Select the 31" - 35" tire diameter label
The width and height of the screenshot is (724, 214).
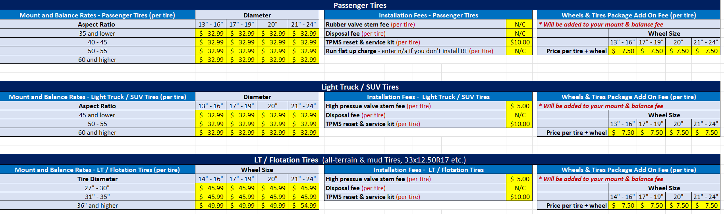(x=97, y=197)
